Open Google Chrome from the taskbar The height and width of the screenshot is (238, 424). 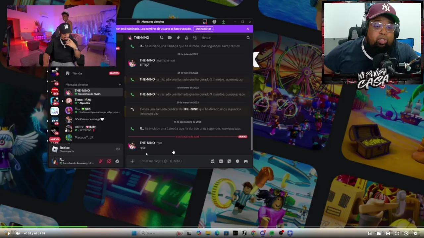coord(253,233)
